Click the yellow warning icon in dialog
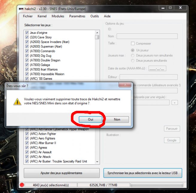 17,101
